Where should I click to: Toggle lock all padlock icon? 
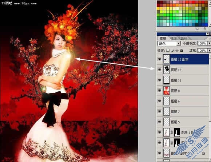(x=182, y=51)
